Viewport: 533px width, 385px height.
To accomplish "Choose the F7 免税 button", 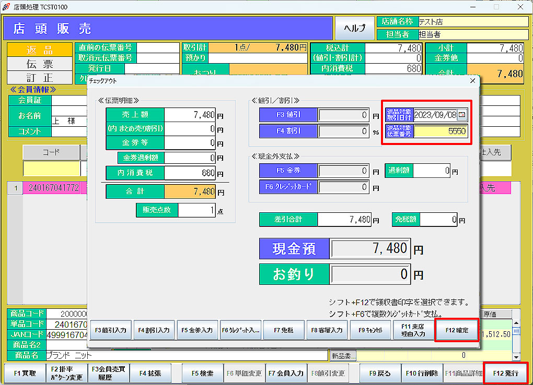I will click(x=283, y=330).
